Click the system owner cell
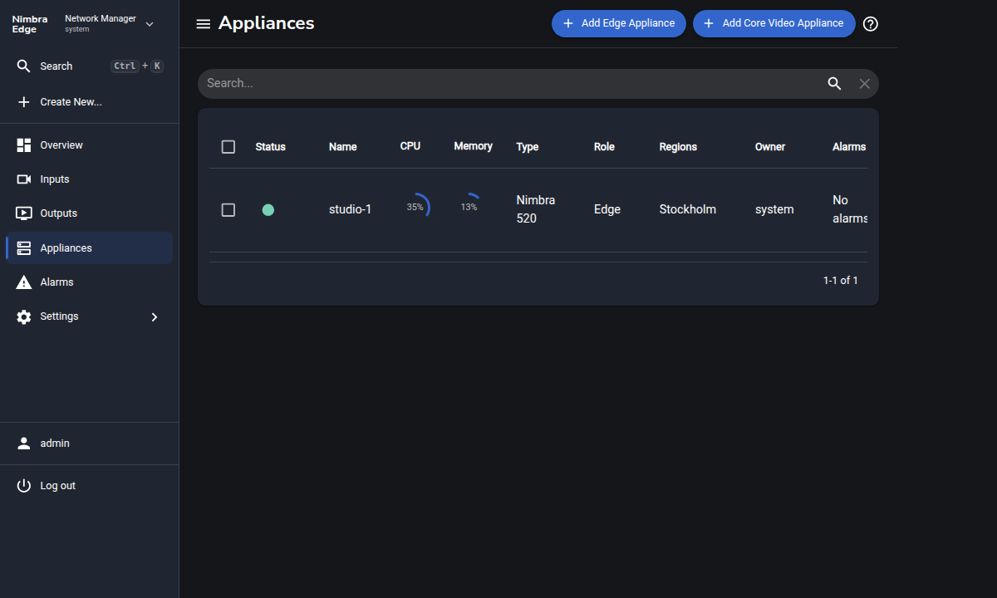Screen dimensions: 997x598 point(774,210)
